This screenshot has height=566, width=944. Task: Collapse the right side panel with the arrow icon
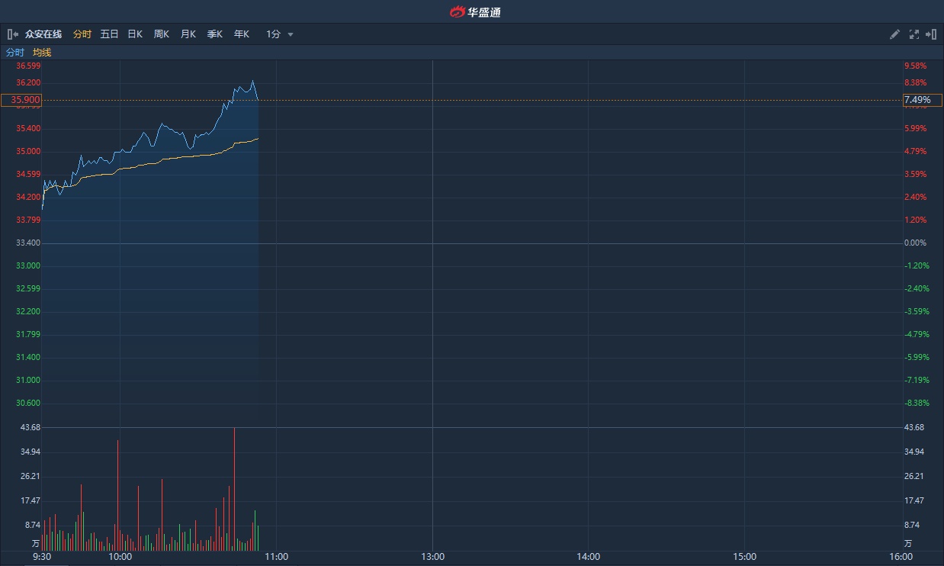(x=931, y=34)
